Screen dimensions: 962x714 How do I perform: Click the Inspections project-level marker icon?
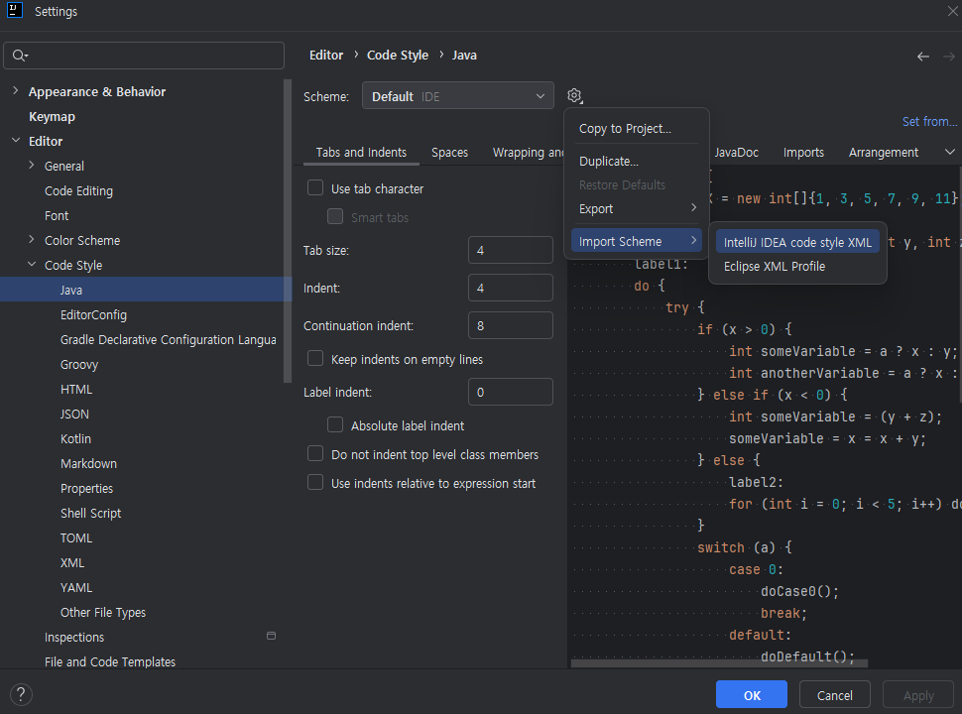coord(271,636)
